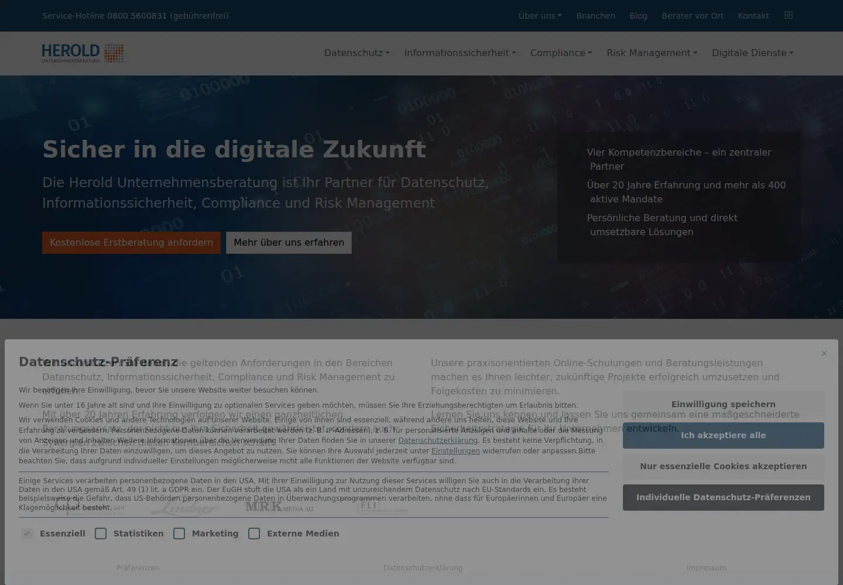The image size is (843, 585).
Task: Expand the Risk Management menu
Action: (x=652, y=53)
